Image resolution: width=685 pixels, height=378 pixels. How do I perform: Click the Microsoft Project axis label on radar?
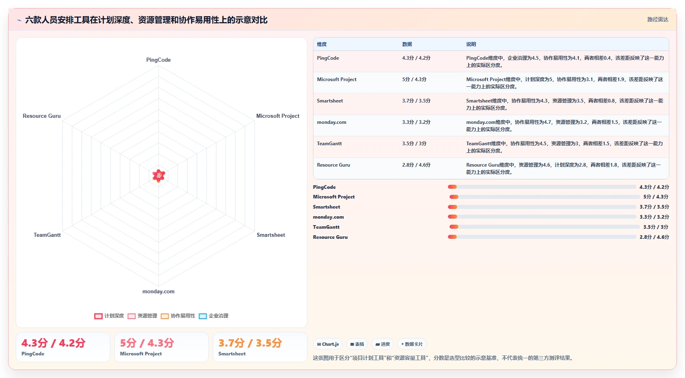coord(278,116)
